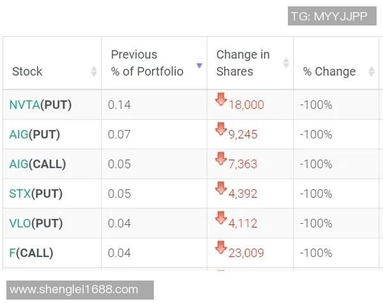
Task: Click the 0.14 portfolio percentage cell
Action: pyautogui.click(x=119, y=105)
